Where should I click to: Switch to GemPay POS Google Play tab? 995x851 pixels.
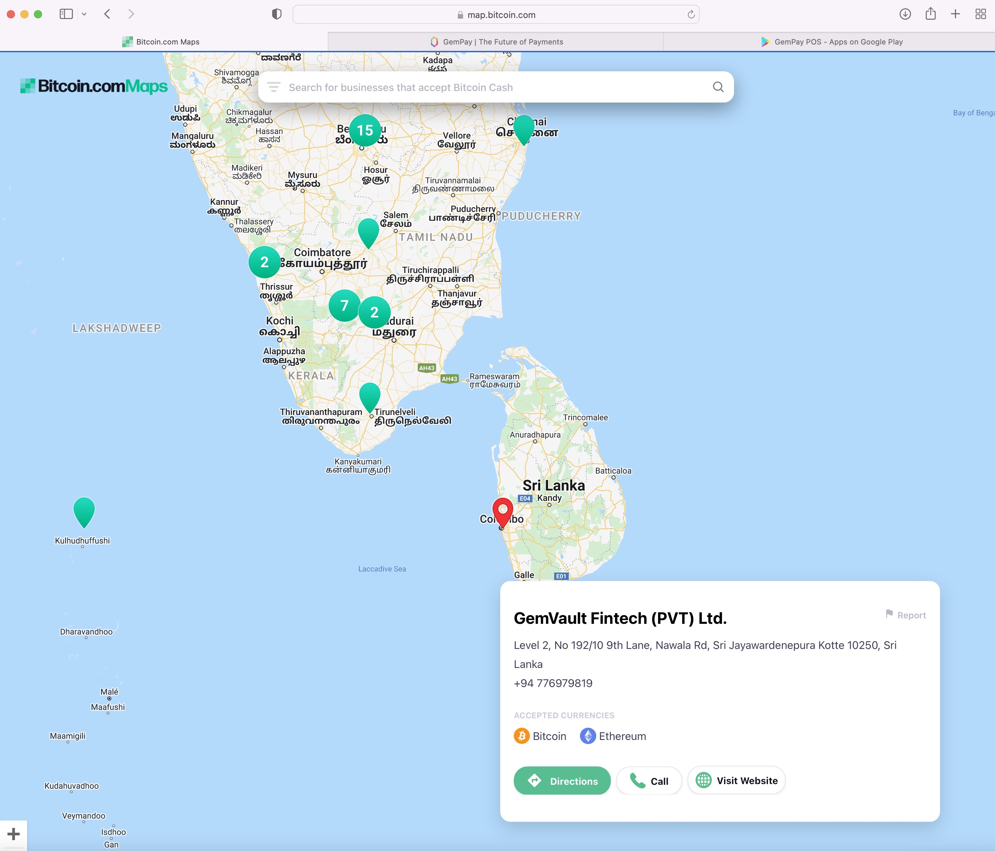(x=832, y=42)
